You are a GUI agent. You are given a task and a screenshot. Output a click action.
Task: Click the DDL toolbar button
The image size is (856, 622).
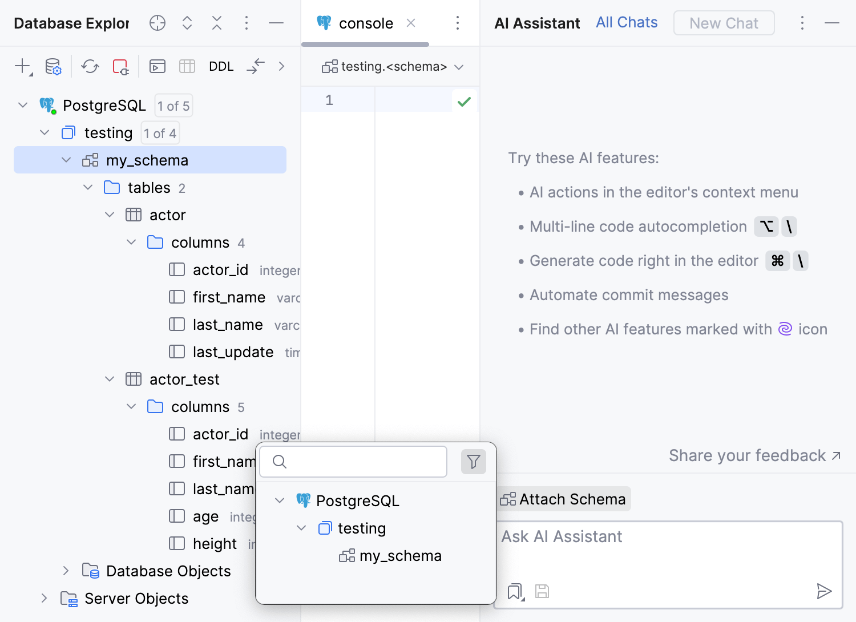(x=221, y=66)
